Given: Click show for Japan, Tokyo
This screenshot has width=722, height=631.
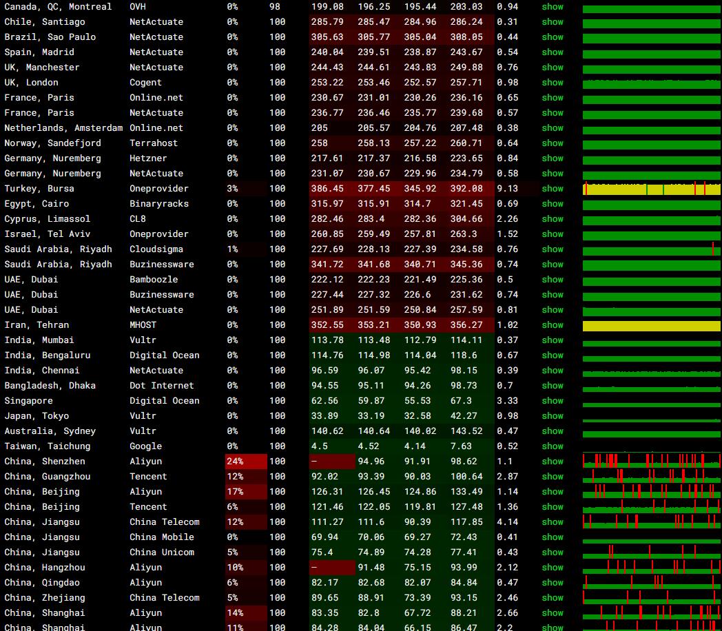Looking at the screenshot, I should pyautogui.click(x=552, y=416).
